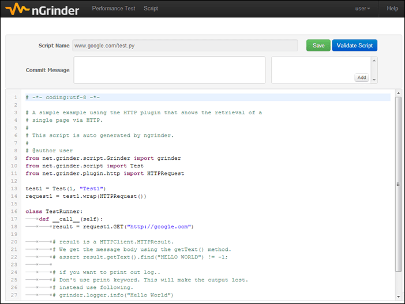
Task: Click line number 13 in the gutter
Action: pyautogui.click(x=14, y=189)
